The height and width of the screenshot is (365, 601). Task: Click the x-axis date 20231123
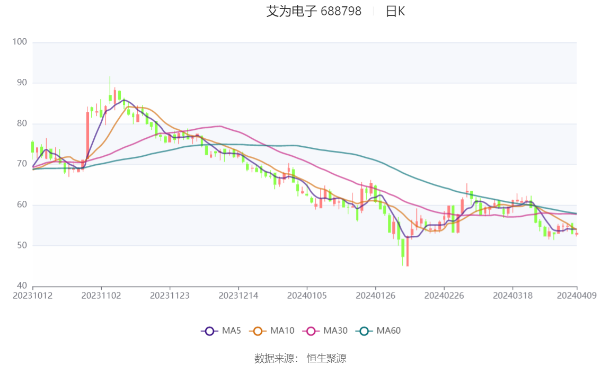[x=170, y=296]
